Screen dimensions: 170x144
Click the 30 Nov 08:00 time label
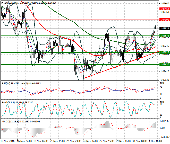[x=140, y=141]
